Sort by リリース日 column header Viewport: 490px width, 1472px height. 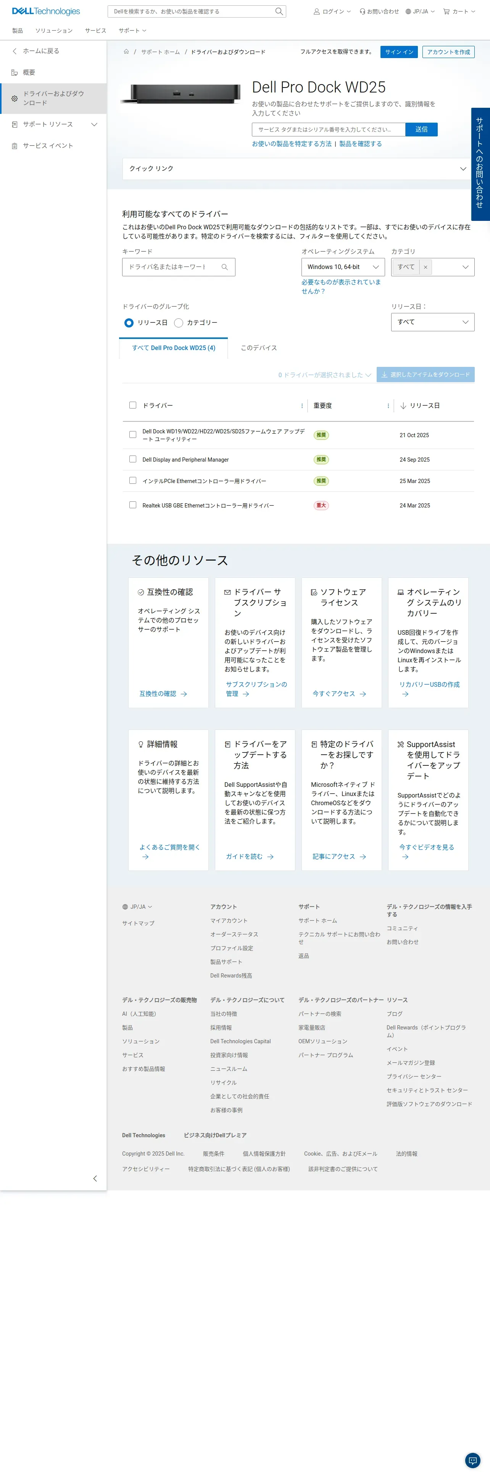point(424,406)
